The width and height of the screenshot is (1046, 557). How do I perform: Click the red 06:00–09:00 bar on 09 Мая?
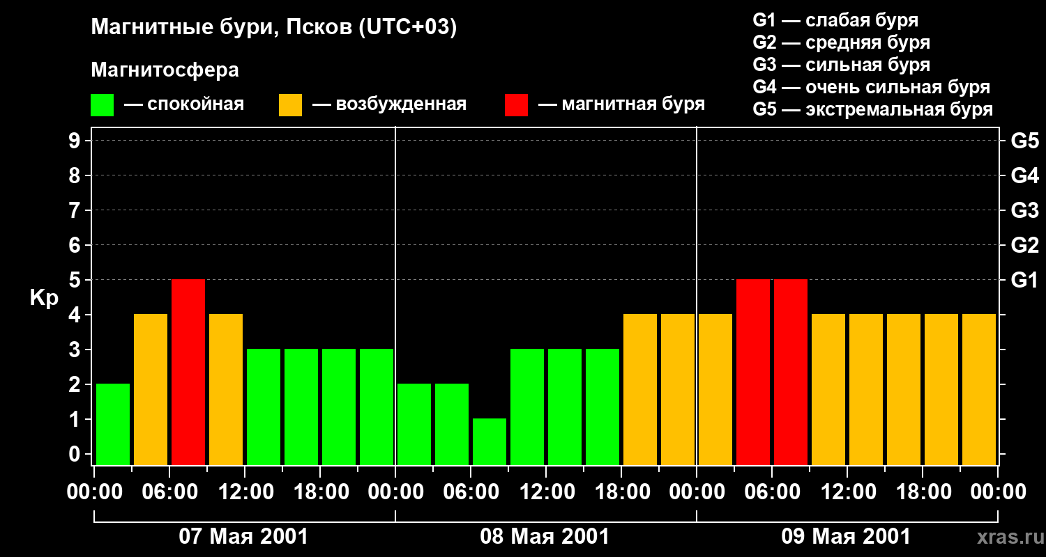791,372
